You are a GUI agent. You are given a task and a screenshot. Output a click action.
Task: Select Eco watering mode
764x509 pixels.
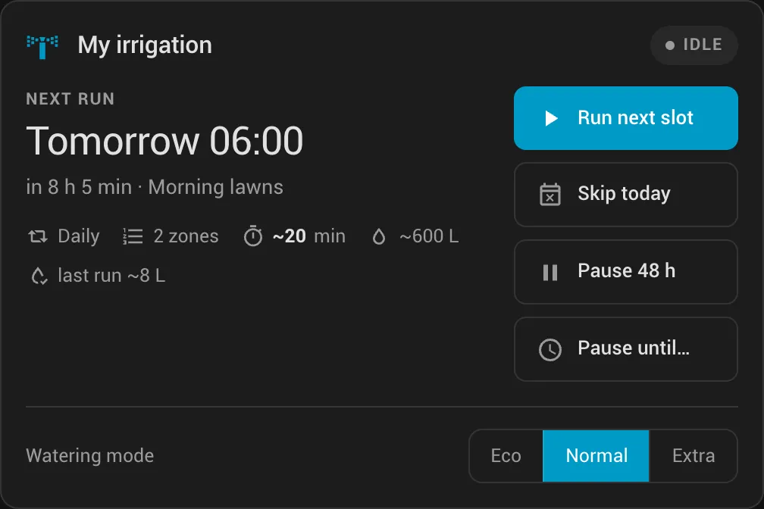[506, 456]
